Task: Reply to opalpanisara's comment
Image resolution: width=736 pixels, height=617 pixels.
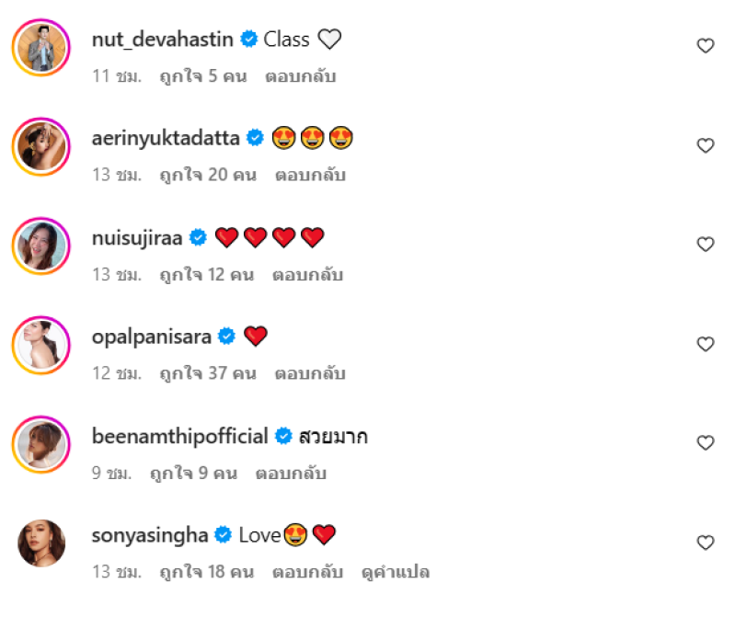Action: [x=309, y=374]
